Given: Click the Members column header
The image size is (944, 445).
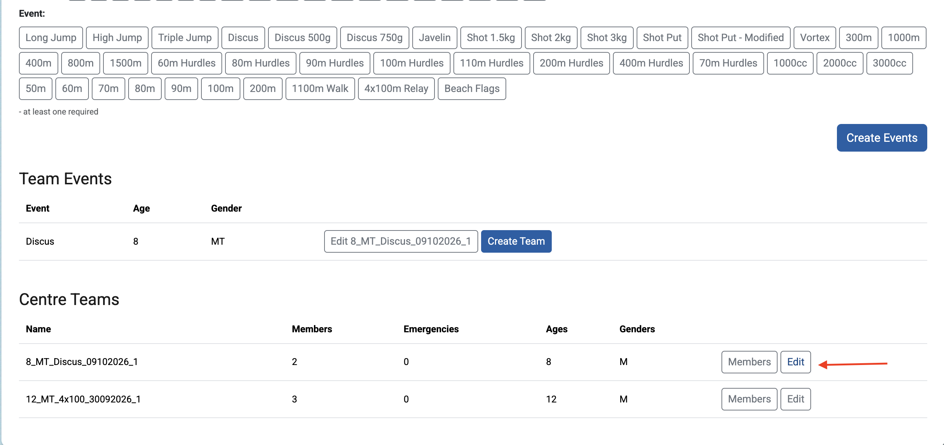Looking at the screenshot, I should (x=312, y=329).
